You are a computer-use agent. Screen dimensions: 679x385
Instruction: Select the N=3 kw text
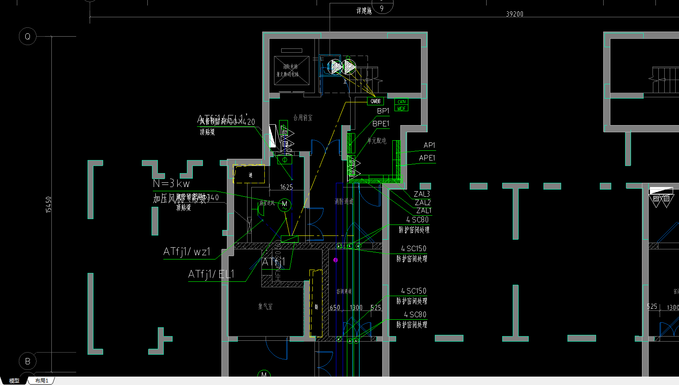tap(171, 184)
